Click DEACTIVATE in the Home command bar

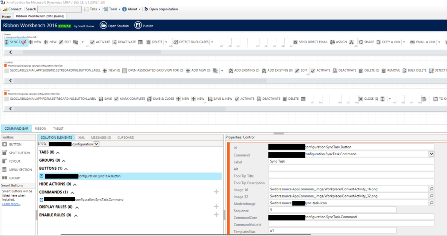[x=124, y=42]
